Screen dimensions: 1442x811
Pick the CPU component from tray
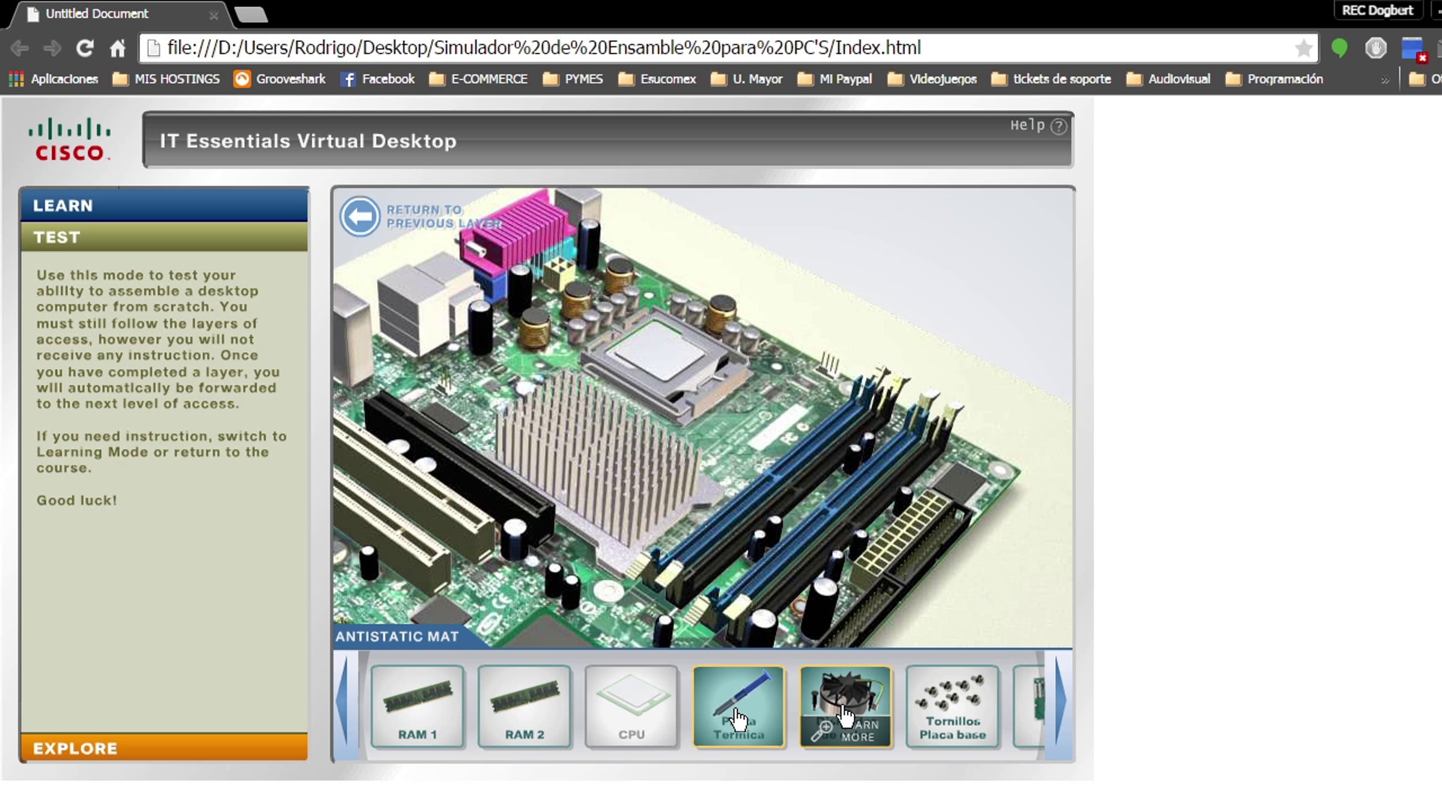(x=631, y=706)
